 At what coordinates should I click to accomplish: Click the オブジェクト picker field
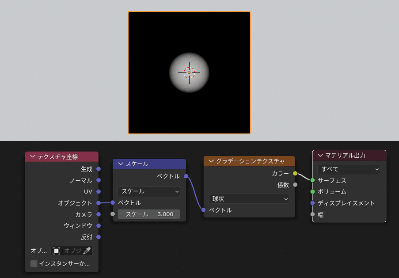pos(72,251)
